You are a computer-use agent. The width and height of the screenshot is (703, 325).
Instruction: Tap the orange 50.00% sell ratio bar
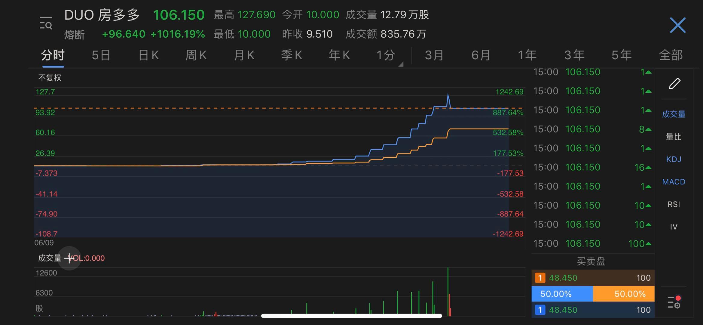pyautogui.click(x=624, y=294)
